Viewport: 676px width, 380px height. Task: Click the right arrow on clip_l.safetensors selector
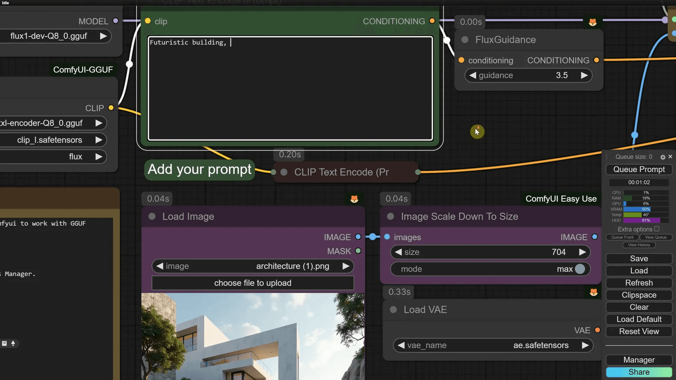[x=99, y=140]
